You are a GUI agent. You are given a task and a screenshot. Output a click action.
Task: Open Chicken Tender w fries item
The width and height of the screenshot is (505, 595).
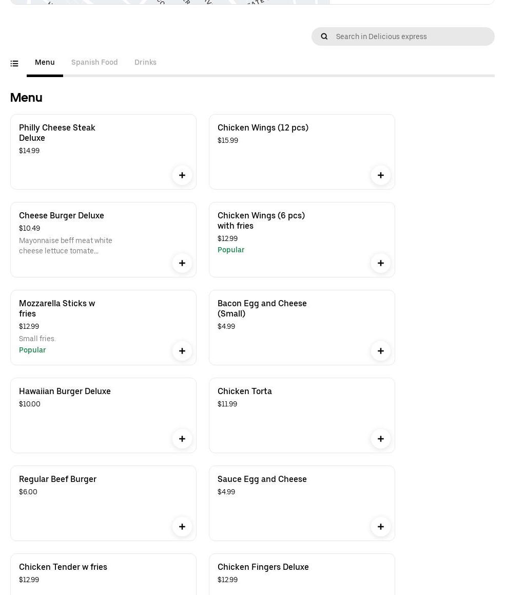(x=63, y=567)
